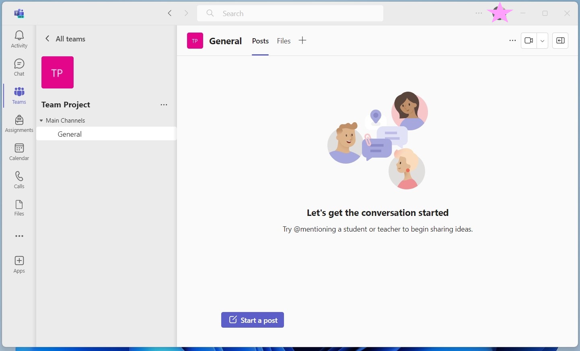Screen dimensions: 580x351
Task: Open Team Project more options menu
Action: 164,105
